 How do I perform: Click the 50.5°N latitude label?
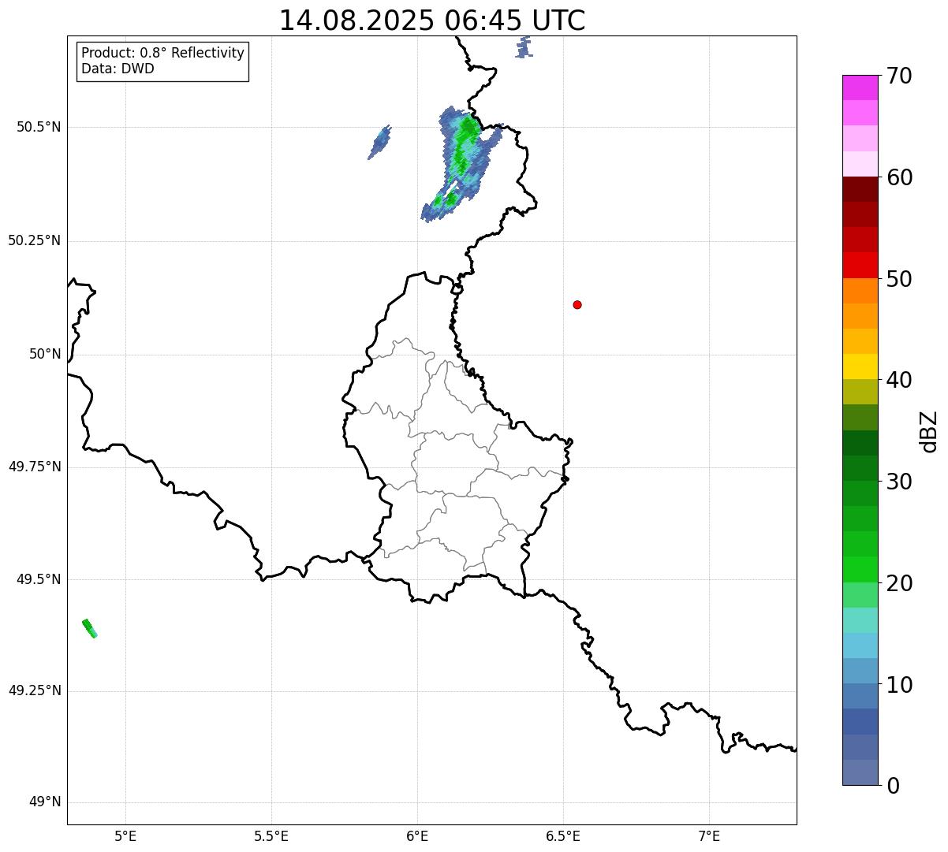click(x=39, y=128)
